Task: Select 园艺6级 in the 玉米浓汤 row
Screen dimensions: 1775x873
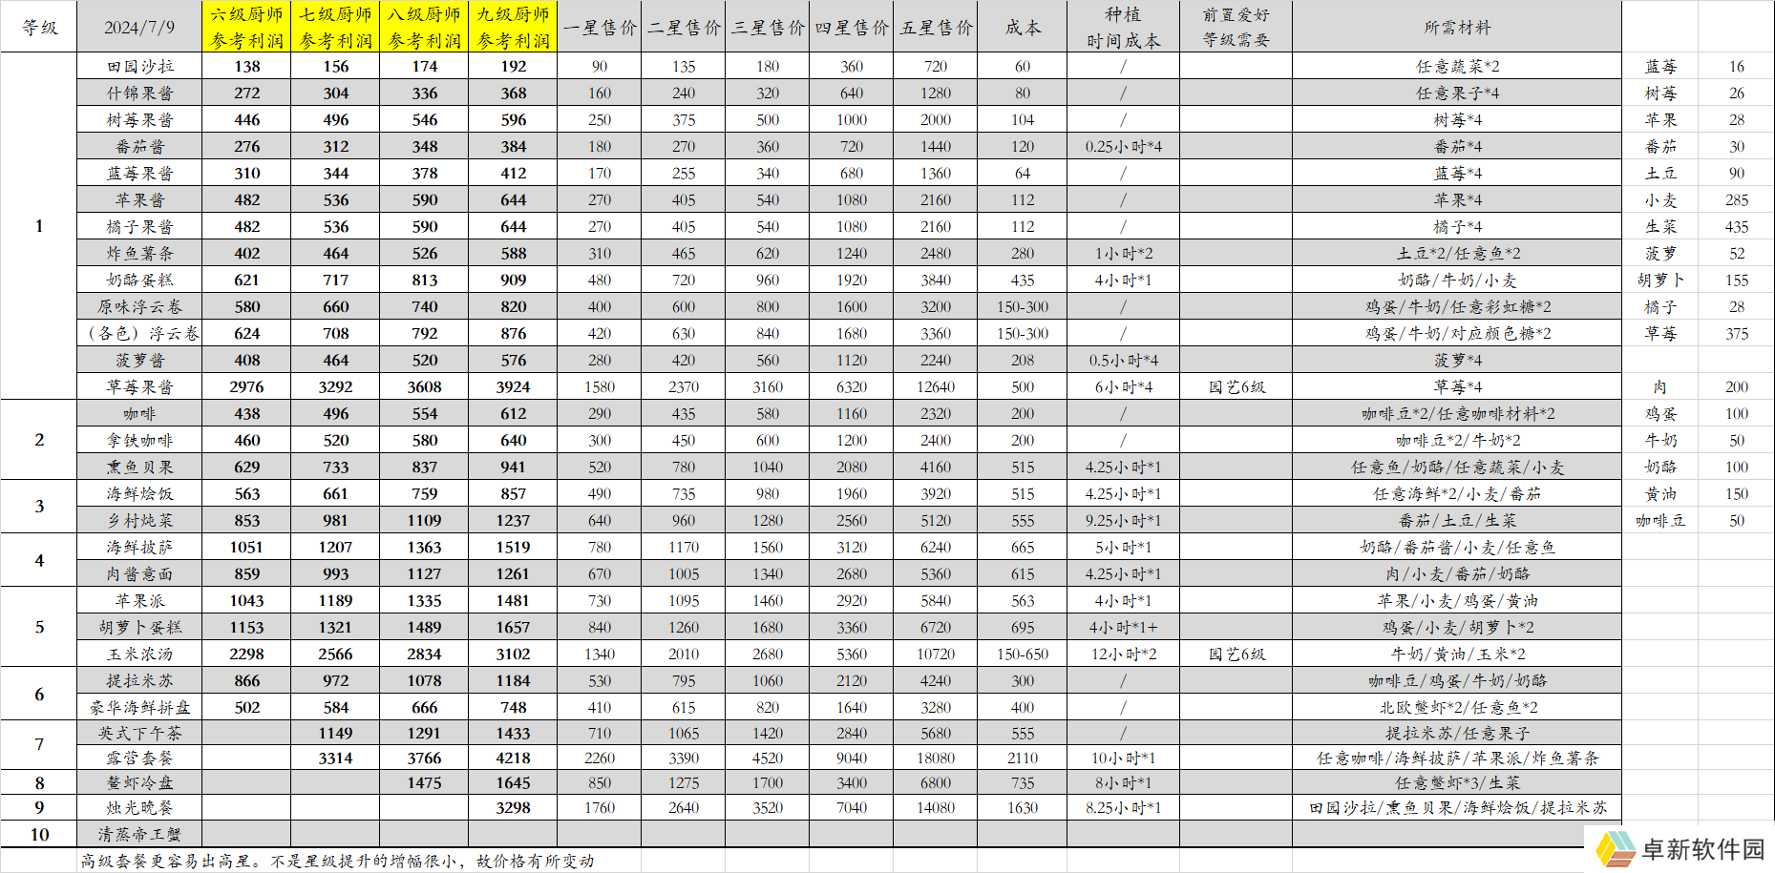Action: pyautogui.click(x=1236, y=654)
